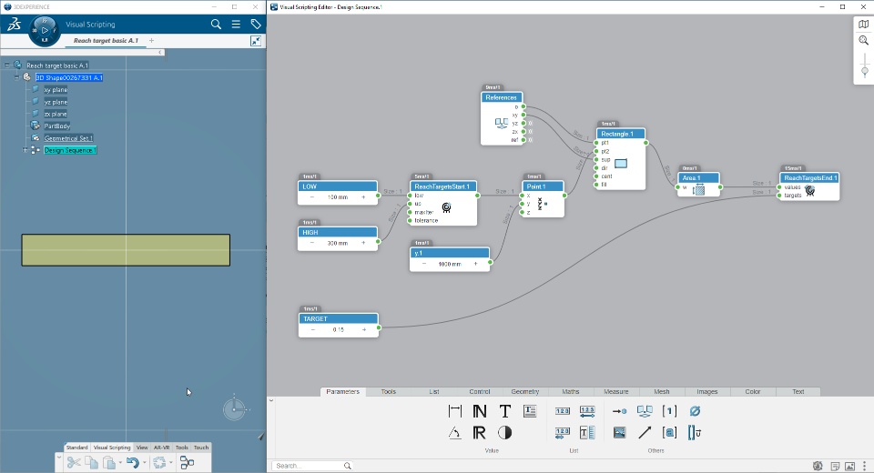Add the number series node in List group

click(x=563, y=433)
